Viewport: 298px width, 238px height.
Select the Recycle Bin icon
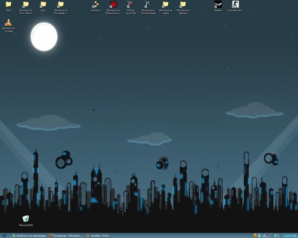[26, 221]
